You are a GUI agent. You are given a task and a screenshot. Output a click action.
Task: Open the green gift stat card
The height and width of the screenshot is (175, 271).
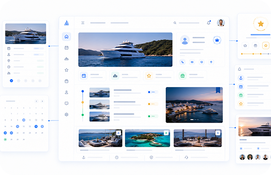click(192, 76)
